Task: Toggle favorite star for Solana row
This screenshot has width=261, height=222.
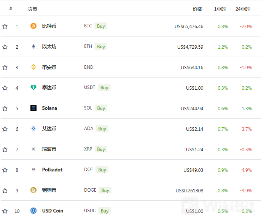Action: 5,108
